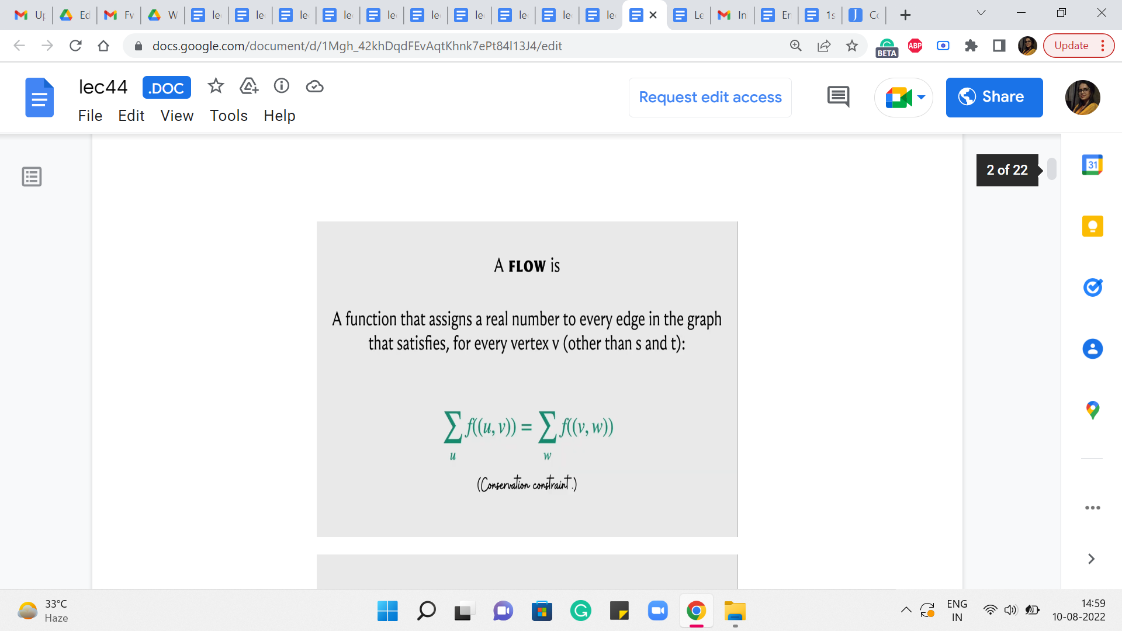Open Google Maps side panel
This screenshot has height=631, width=1122.
click(x=1092, y=410)
